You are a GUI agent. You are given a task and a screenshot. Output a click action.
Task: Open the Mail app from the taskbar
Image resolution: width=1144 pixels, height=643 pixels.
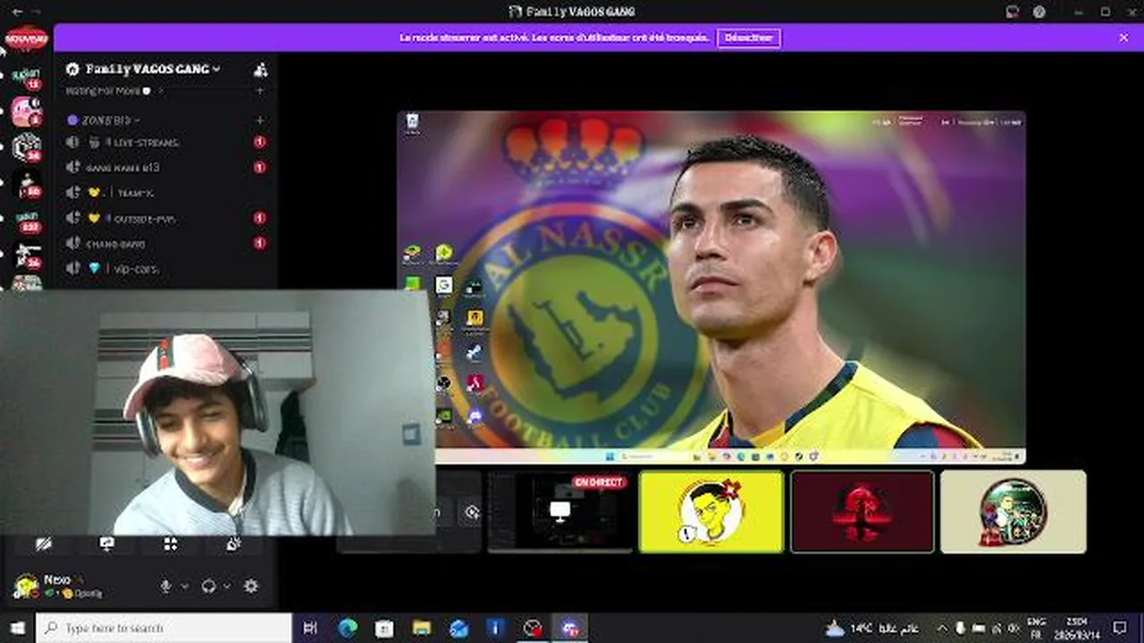(x=458, y=628)
